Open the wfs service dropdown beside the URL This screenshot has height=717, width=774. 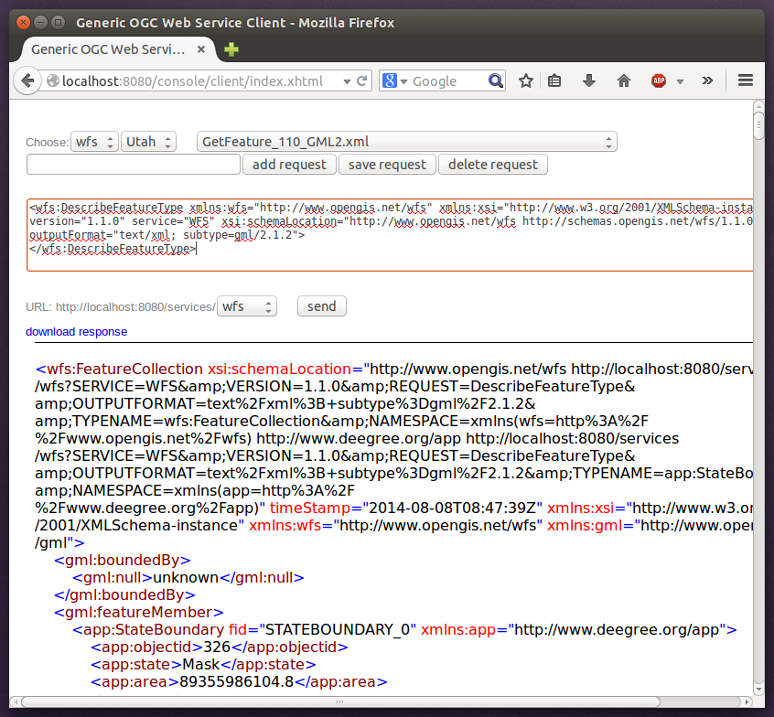[247, 305]
